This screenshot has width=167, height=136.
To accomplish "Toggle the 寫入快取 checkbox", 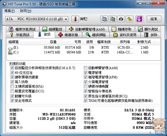I will (12, 82).
